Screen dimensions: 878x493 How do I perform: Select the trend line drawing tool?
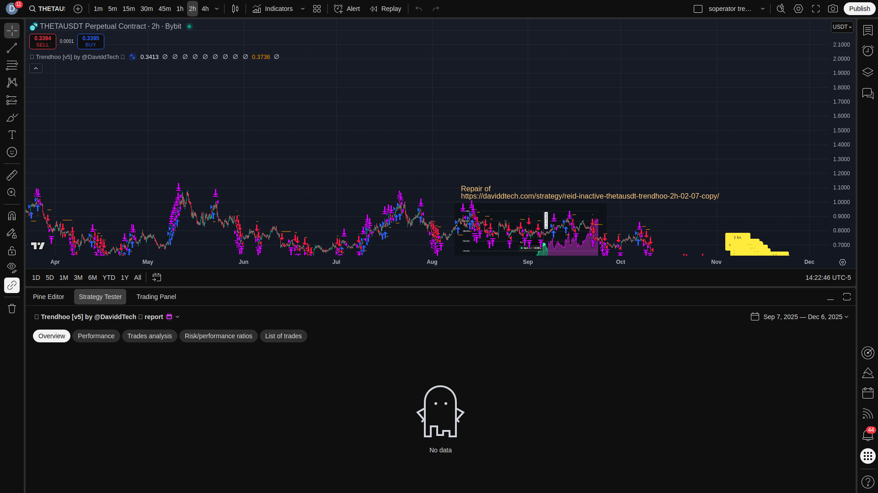pyautogui.click(x=12, y=48)
